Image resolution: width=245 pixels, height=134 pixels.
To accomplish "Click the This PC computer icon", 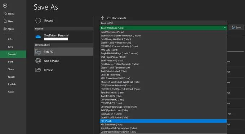I will pyautogui.click(x=38, y=52).
